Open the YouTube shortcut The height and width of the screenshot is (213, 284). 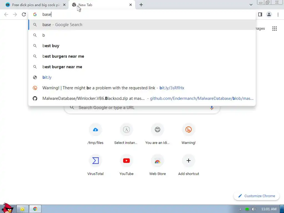pyautogui.click(x=126, y=165)
